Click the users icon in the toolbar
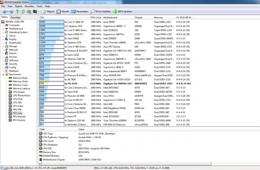The width and height of the screenshot is (260, 170). click(29, 12)
